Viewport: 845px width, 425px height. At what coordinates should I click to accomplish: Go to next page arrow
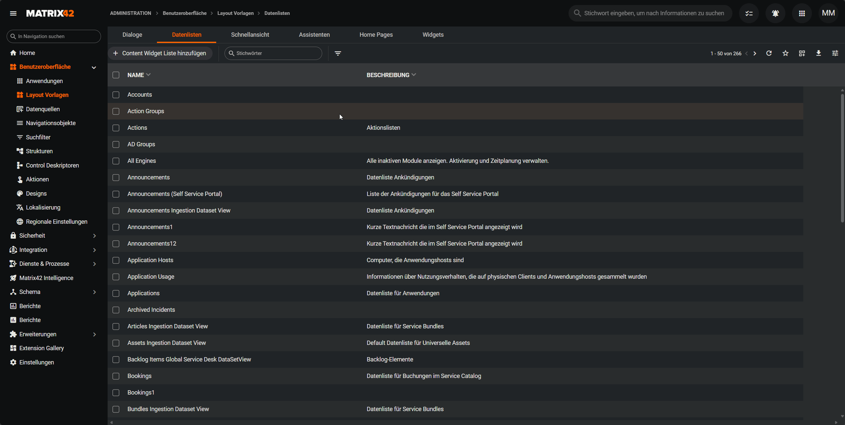pyautogui.click(x=755, y=53)
